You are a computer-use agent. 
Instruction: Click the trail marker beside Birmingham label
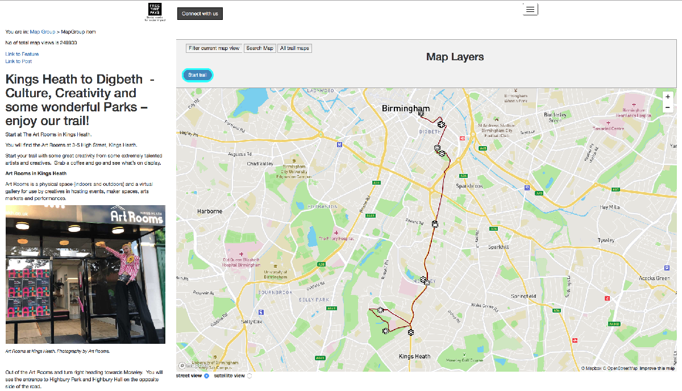pyautogui.click(x=421, y=114)
